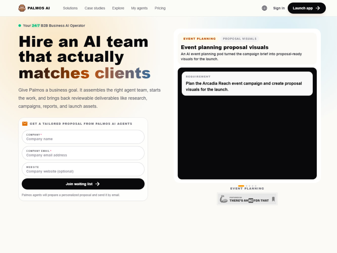The image size is (337, 253).
Task: Click the active orange carousel indicator
Action: (x=241, y=186)
